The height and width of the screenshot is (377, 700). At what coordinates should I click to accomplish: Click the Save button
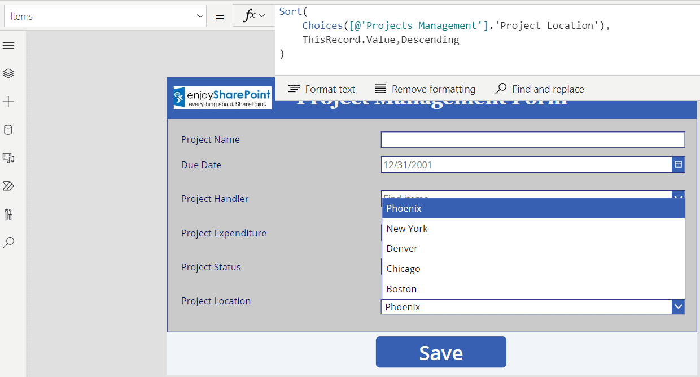[x=441, y=352]
